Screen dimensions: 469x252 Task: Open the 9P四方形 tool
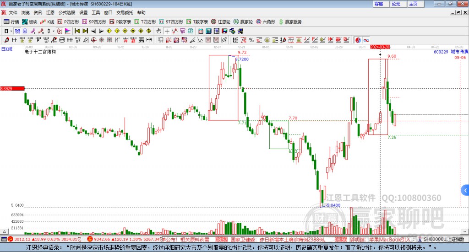(94, 22)
